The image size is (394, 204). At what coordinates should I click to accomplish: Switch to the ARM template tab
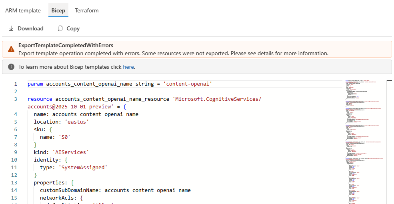point(23,10)
